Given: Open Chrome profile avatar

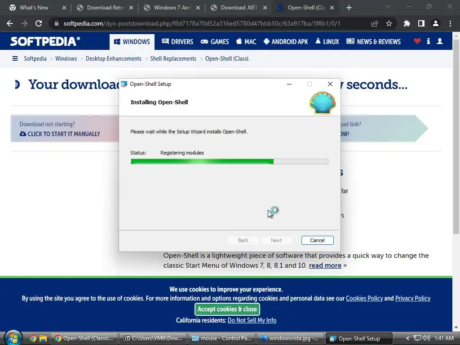Looking at the screenshot, I should click(436, 23).
